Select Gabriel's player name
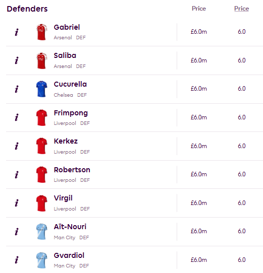This screenshot has height=273, width=263. click(67, 27)
